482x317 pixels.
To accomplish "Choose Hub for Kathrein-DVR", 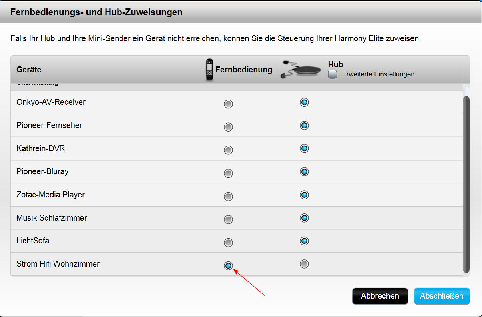I will [304, 149].
